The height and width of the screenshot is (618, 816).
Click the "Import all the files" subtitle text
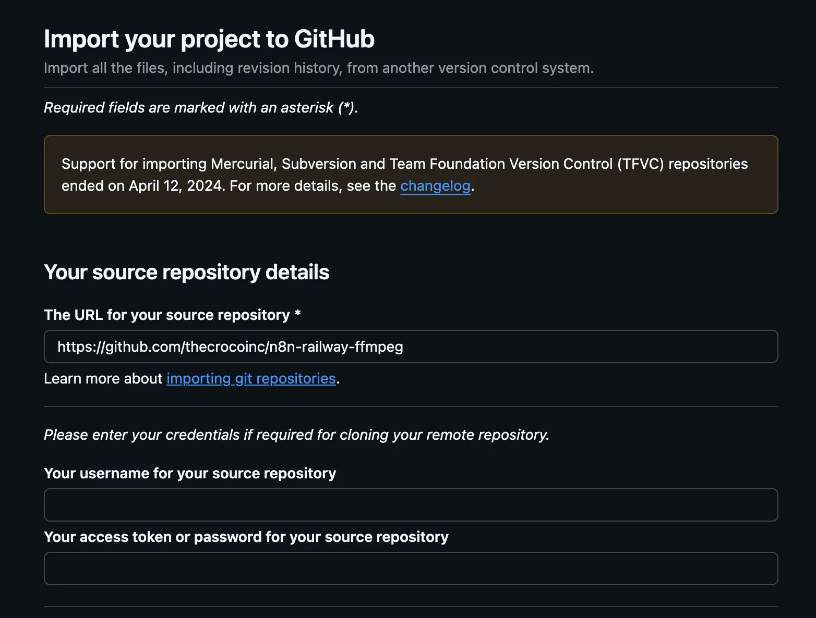318,68
